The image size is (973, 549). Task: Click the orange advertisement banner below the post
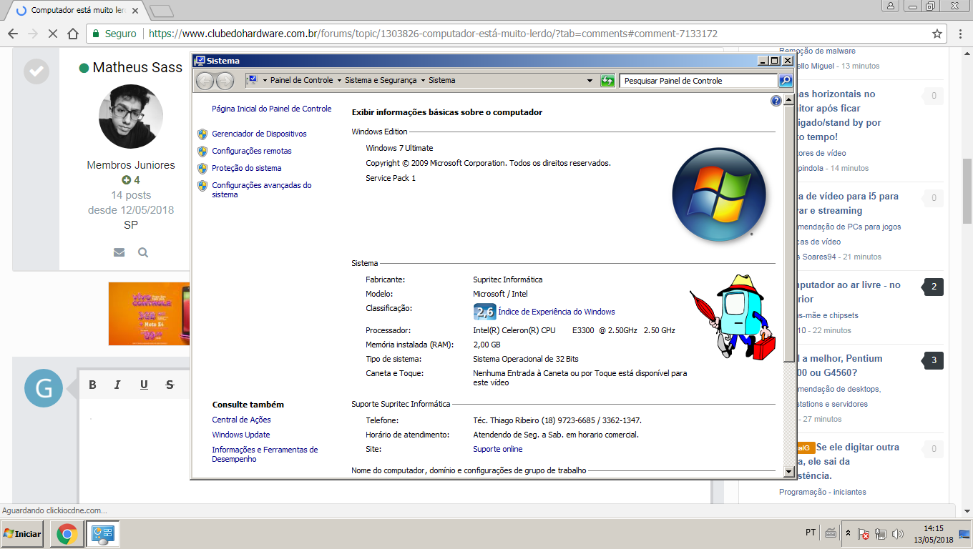(150, 314)
